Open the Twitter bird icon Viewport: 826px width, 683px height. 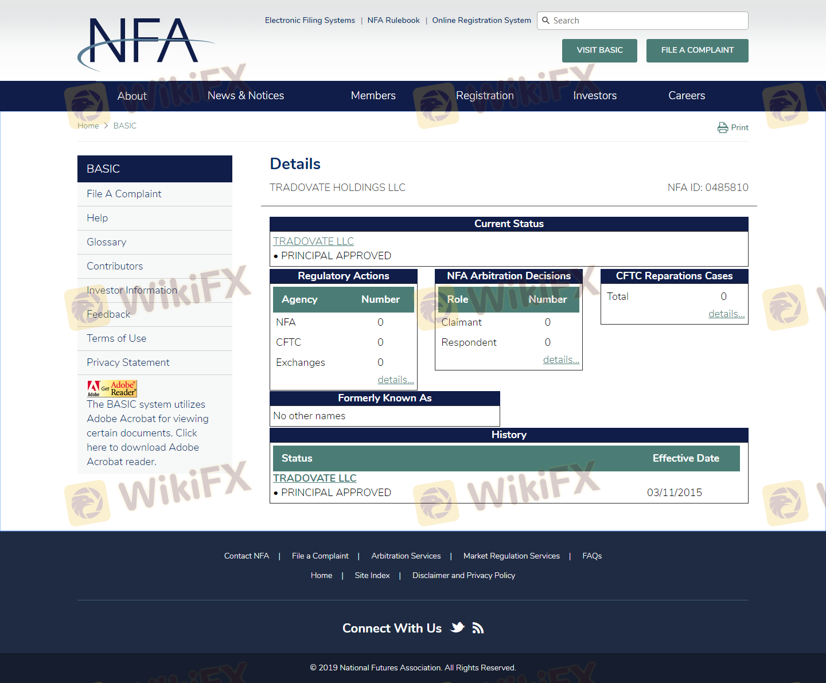457,628
